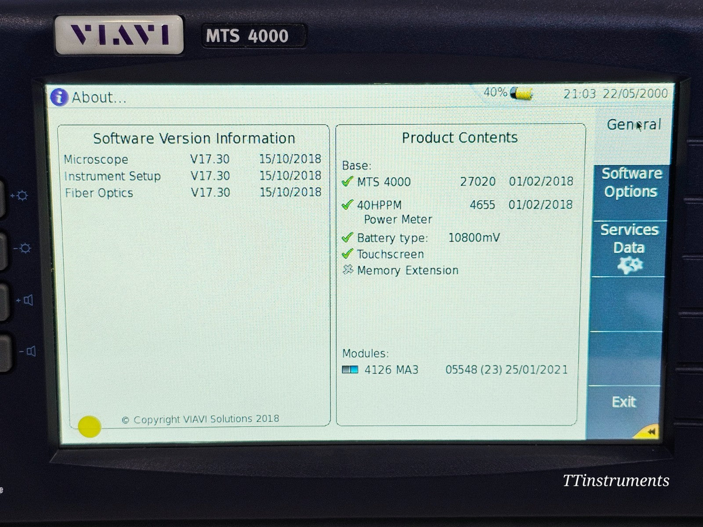The height and width of the screenshot is (527, 703).
Task: Click Microscope date 15/10/2018
Action: coord(290,159)
